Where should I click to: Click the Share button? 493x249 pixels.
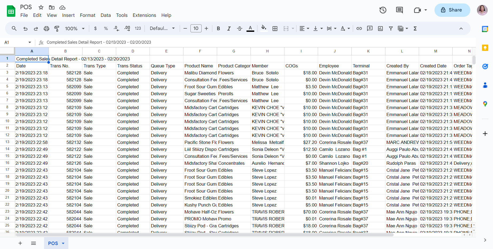point(452,10)
